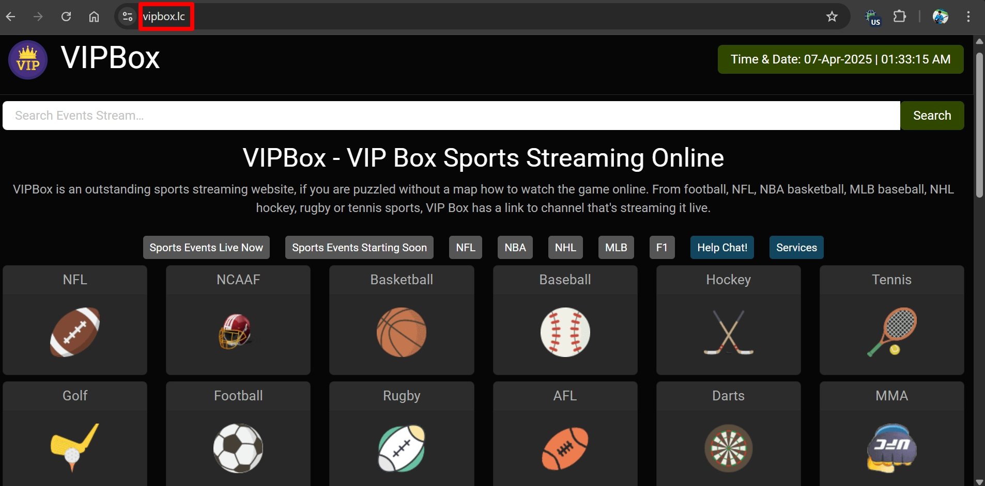Open the Rugby ball icon
This screenshot has height=486, width=985.
coord(402,448)
